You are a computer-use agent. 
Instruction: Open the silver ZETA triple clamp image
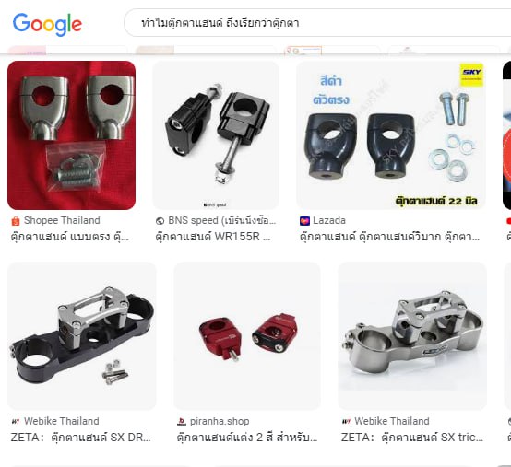pyautogui.click(x=412, y=336)
